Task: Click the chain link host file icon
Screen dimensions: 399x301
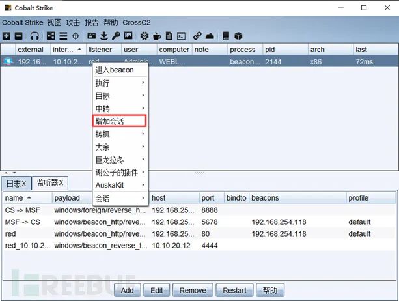Action: coord(197,36)
